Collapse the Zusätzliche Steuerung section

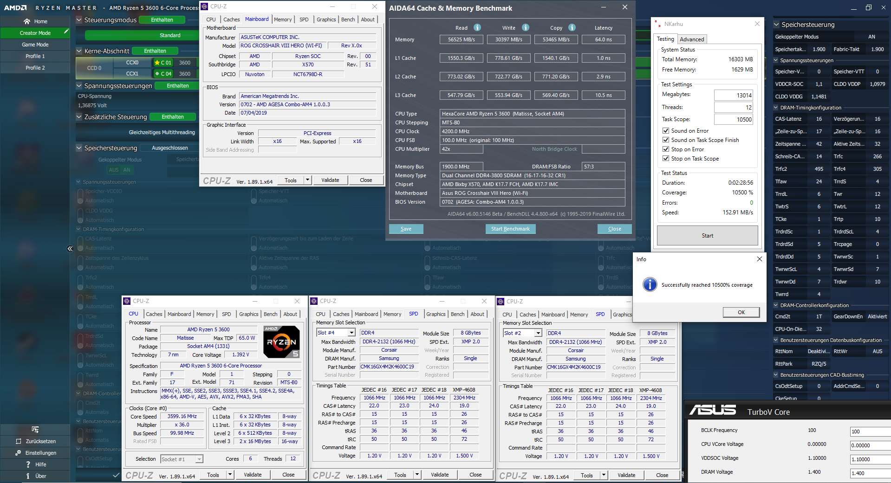[79, 117]
